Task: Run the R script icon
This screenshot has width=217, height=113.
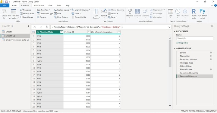Action: point(194,11)
